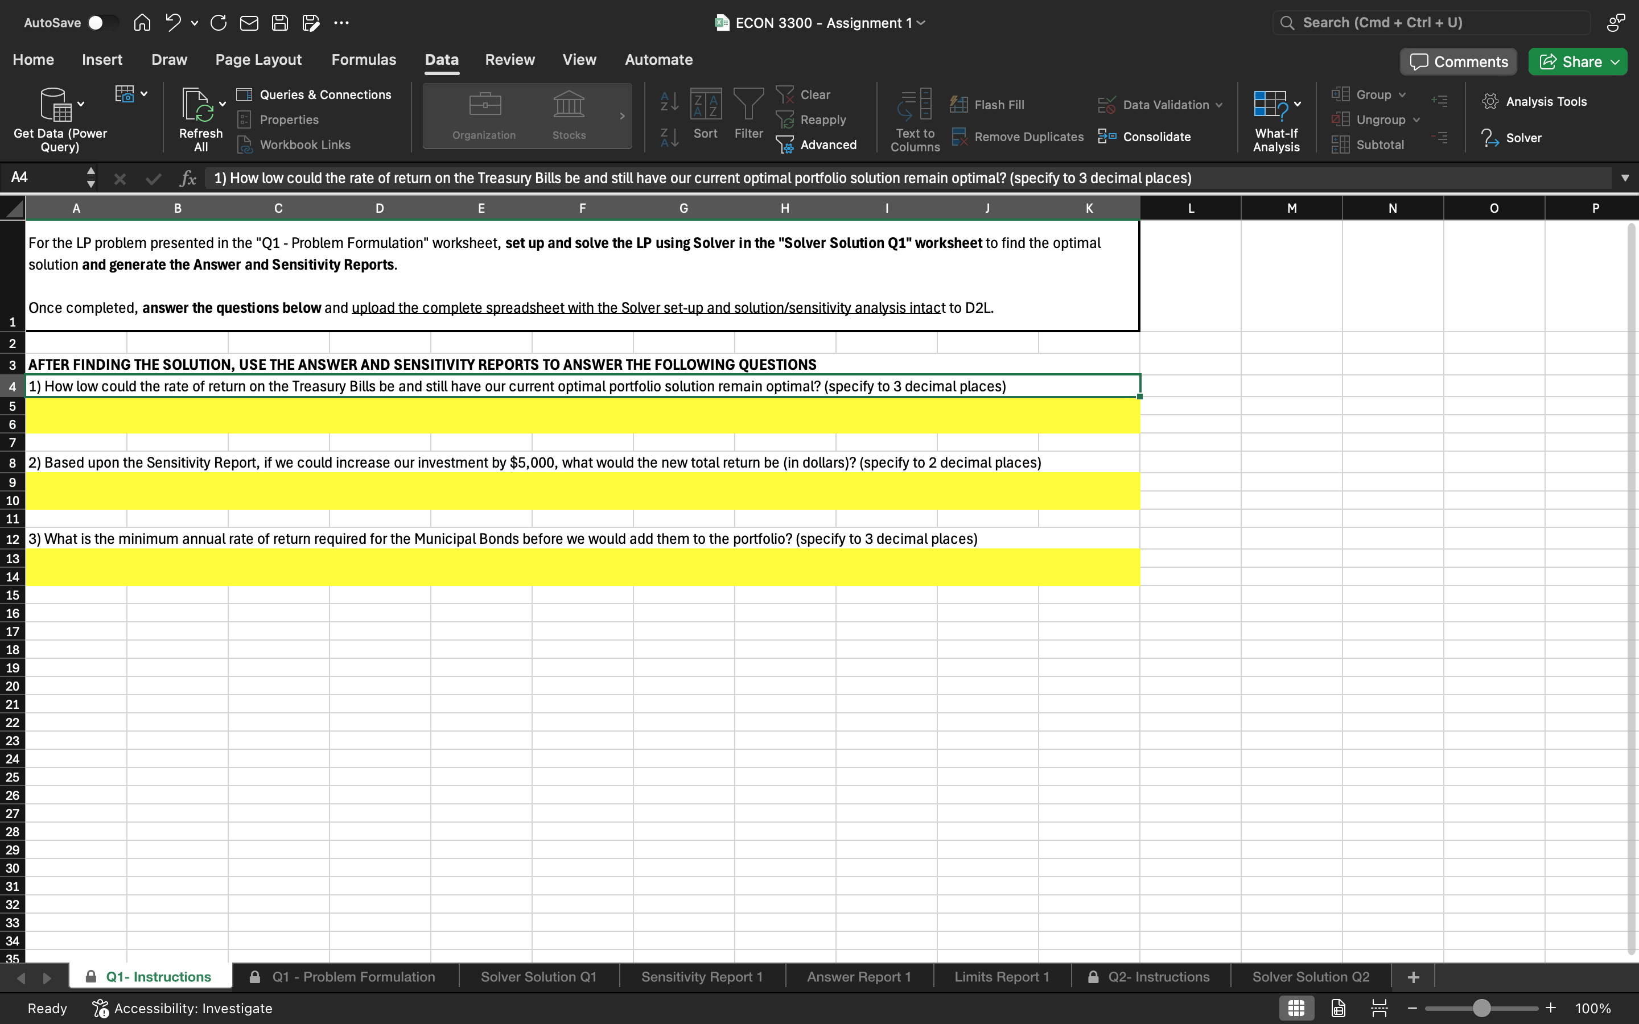Screen dimensions: 1639x1024
Task: Click Sort ascending A to Z
Action: point(668,103)
